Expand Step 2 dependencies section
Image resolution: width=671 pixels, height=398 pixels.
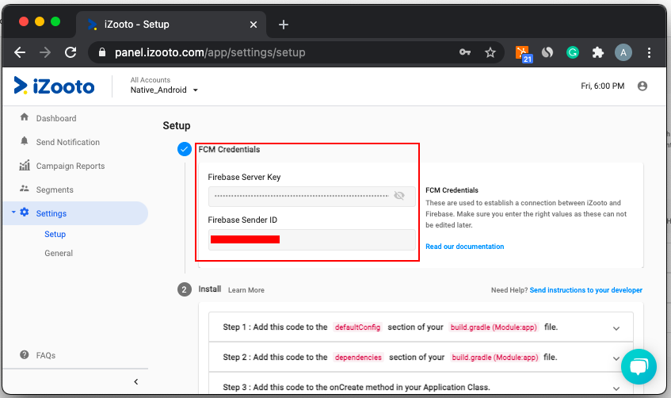tap(421, 357)
